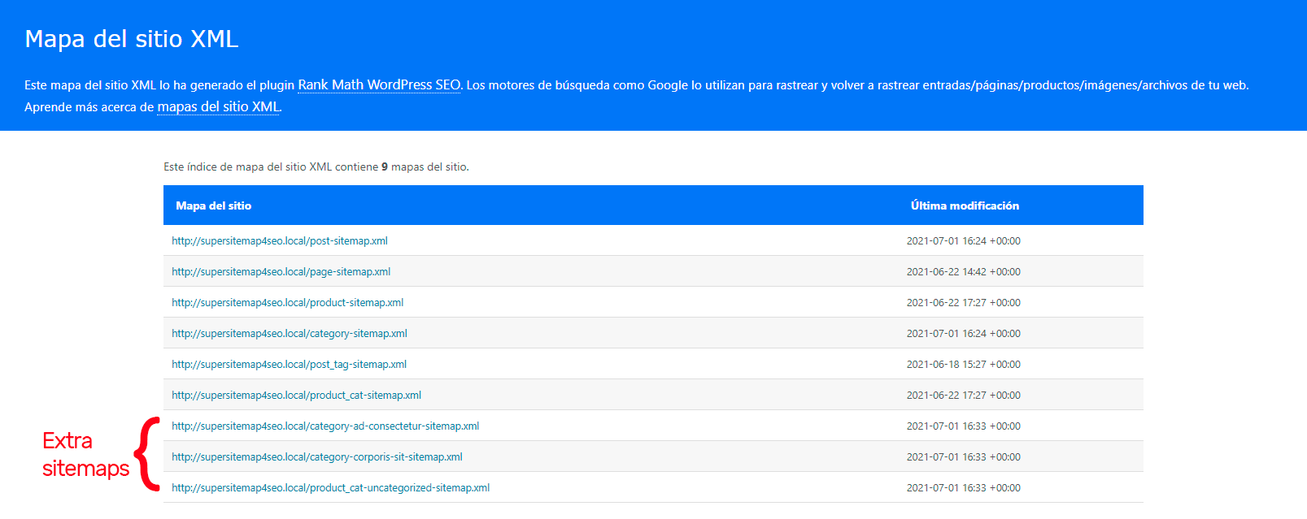1307x519 pixels.
Task: Open the product-sitemap.xml link
Action: (x=288, y=303)
